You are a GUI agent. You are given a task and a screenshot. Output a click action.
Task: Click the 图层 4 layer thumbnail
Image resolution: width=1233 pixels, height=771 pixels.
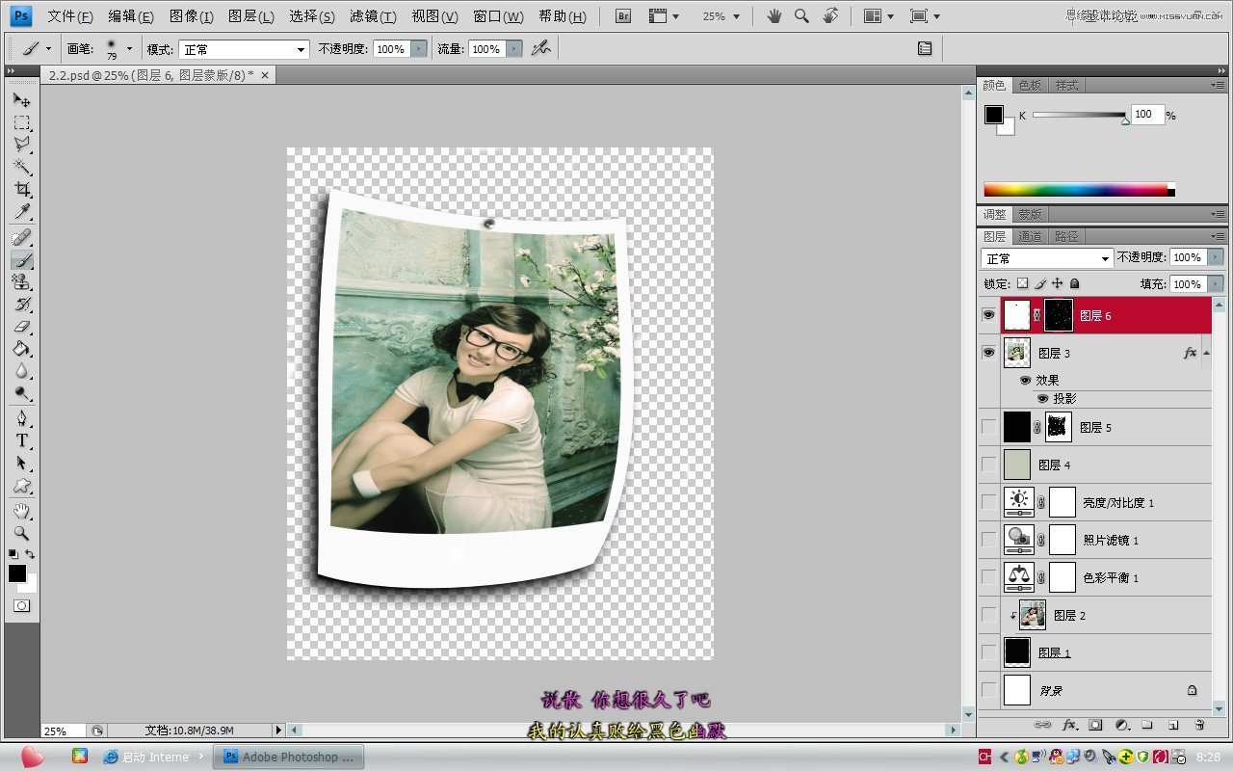point(1017,465)
